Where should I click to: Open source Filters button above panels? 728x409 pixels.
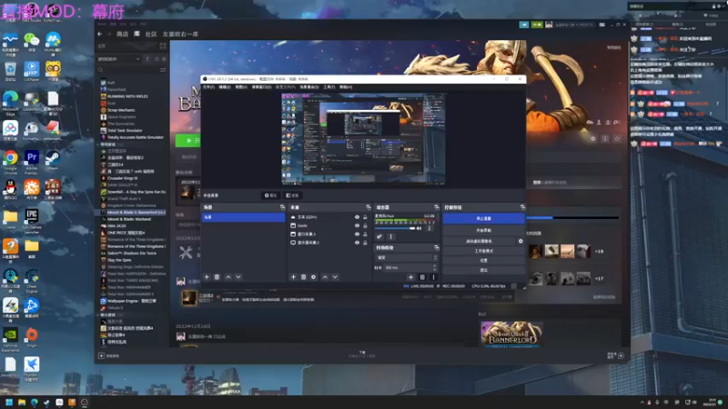292,195
